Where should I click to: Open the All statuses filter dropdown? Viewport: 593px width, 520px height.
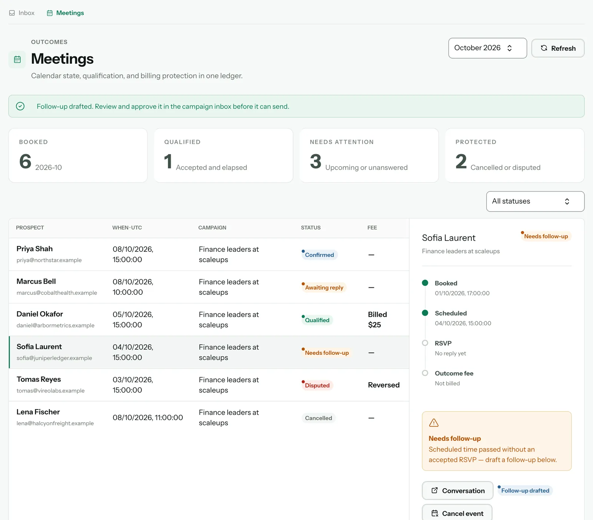point(535,201)
